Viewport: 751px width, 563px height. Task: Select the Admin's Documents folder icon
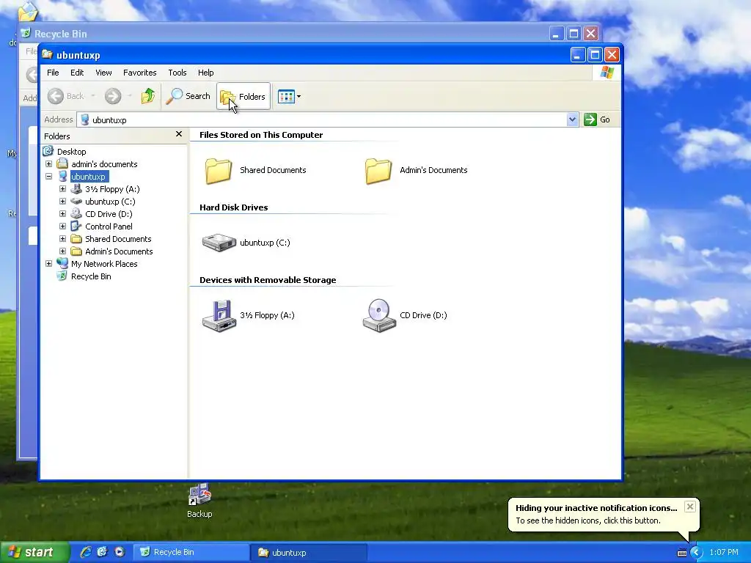378,170
